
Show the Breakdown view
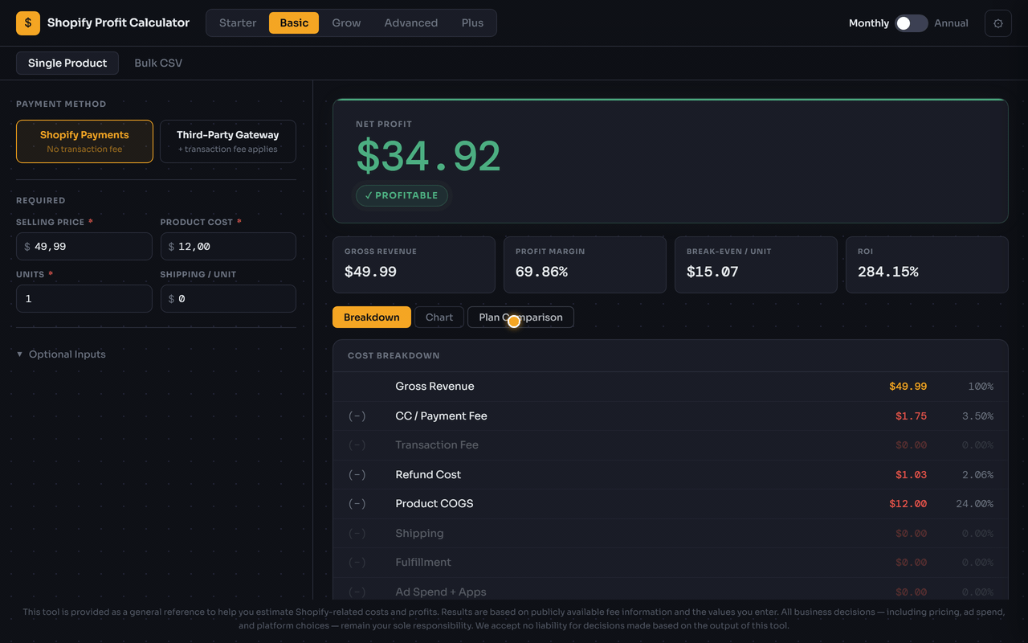pos(372,317)
